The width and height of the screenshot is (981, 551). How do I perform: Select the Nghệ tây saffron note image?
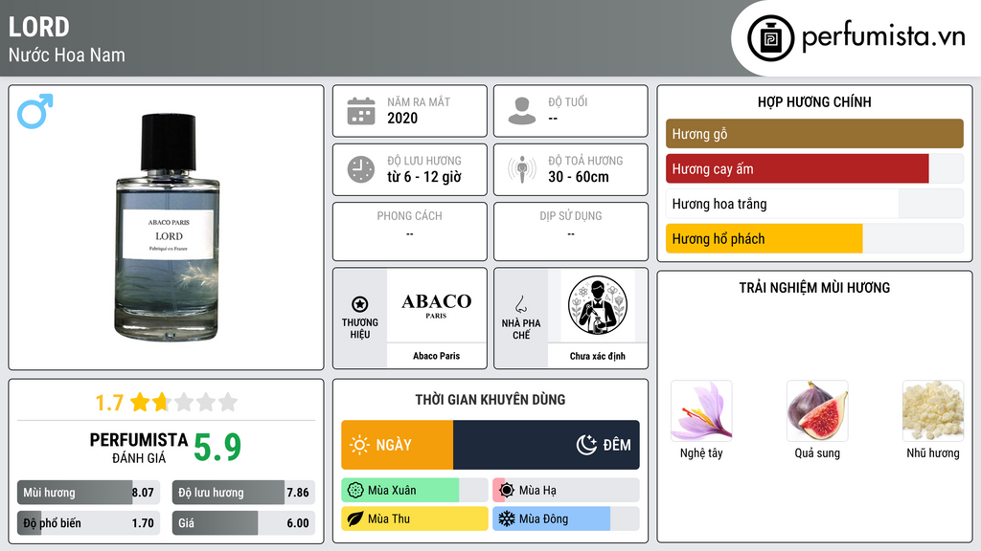tap(701, 411)
